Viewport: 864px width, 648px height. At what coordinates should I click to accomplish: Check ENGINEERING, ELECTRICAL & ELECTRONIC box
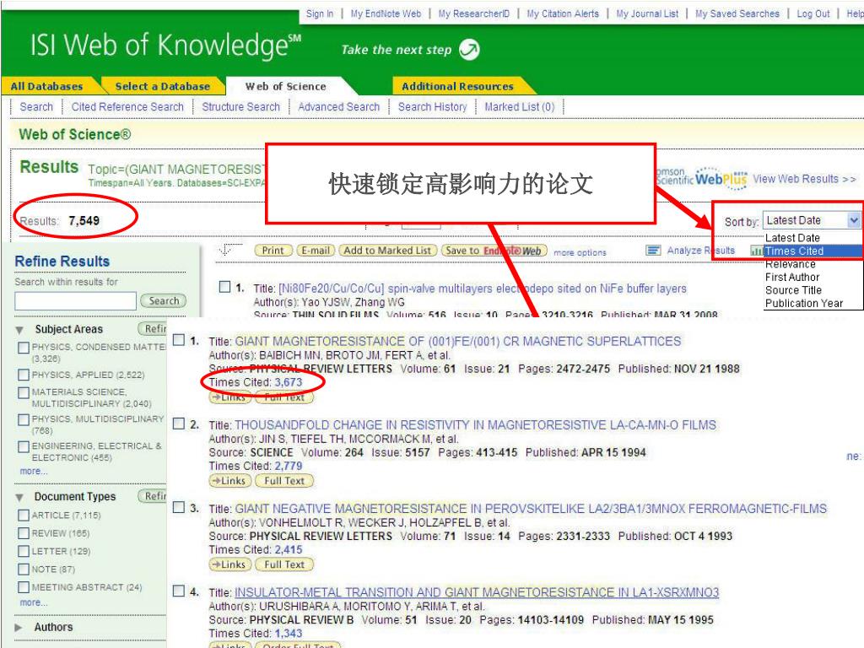(x=24, y=447)
